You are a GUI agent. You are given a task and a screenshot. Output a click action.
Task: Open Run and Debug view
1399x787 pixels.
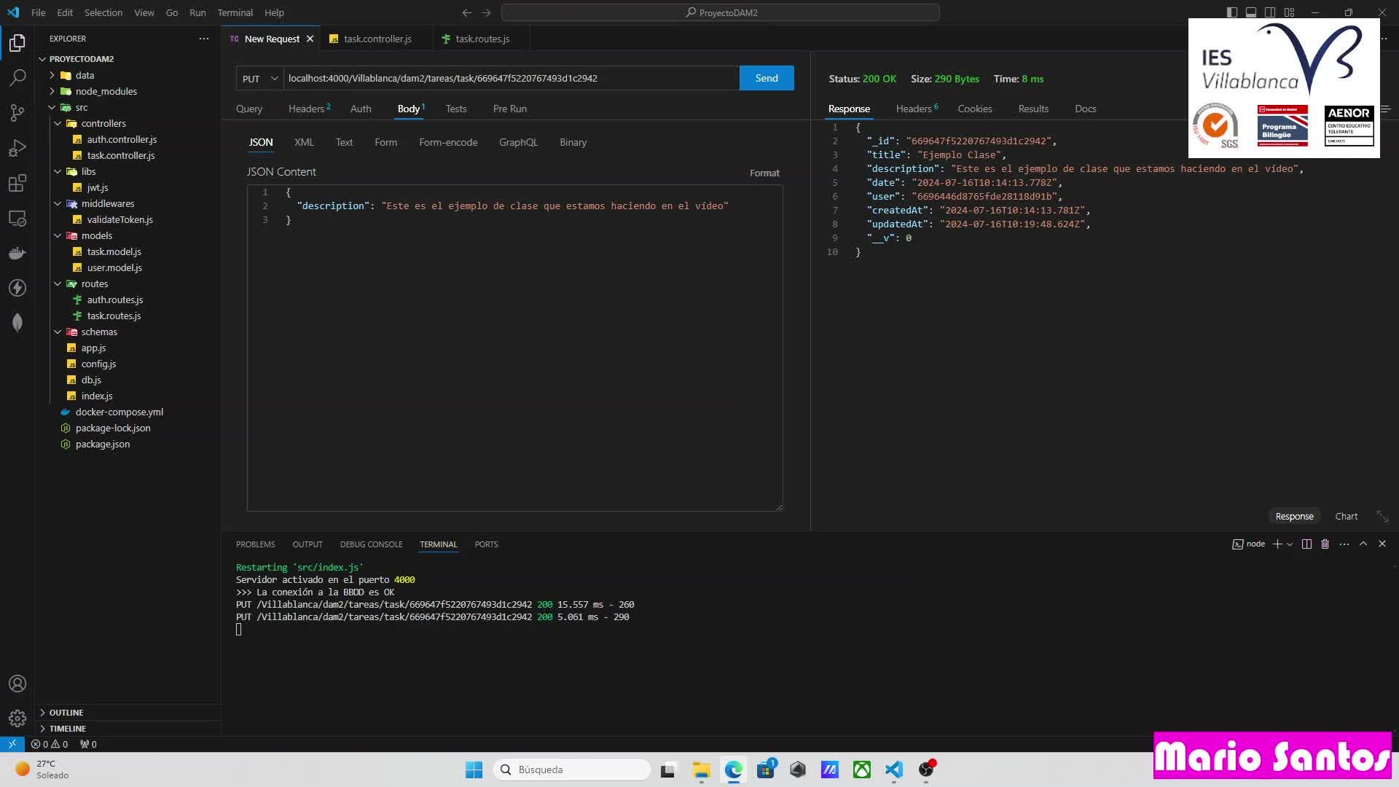pos(17,148)
